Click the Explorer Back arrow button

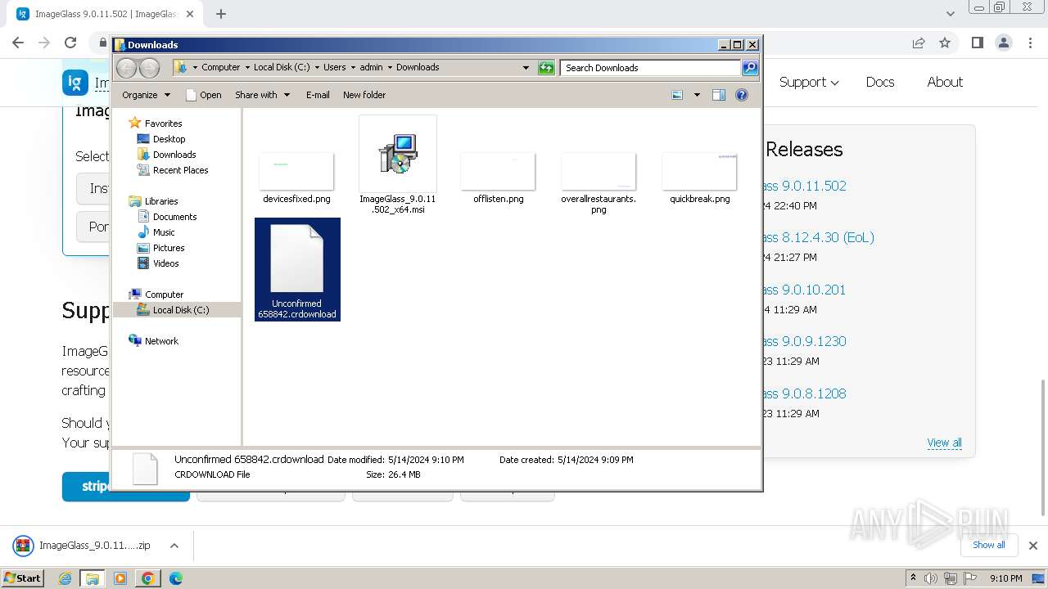tap(126, 68)
